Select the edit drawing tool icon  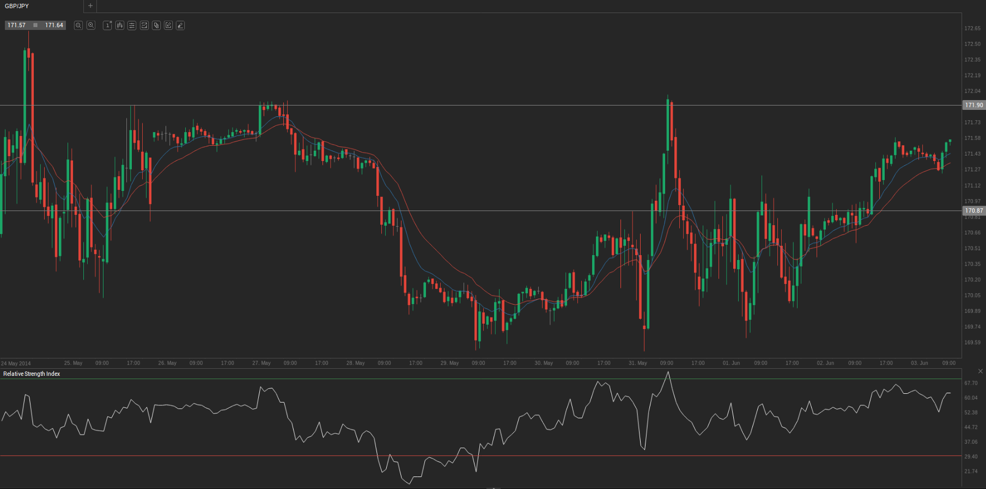pos(168,26)
